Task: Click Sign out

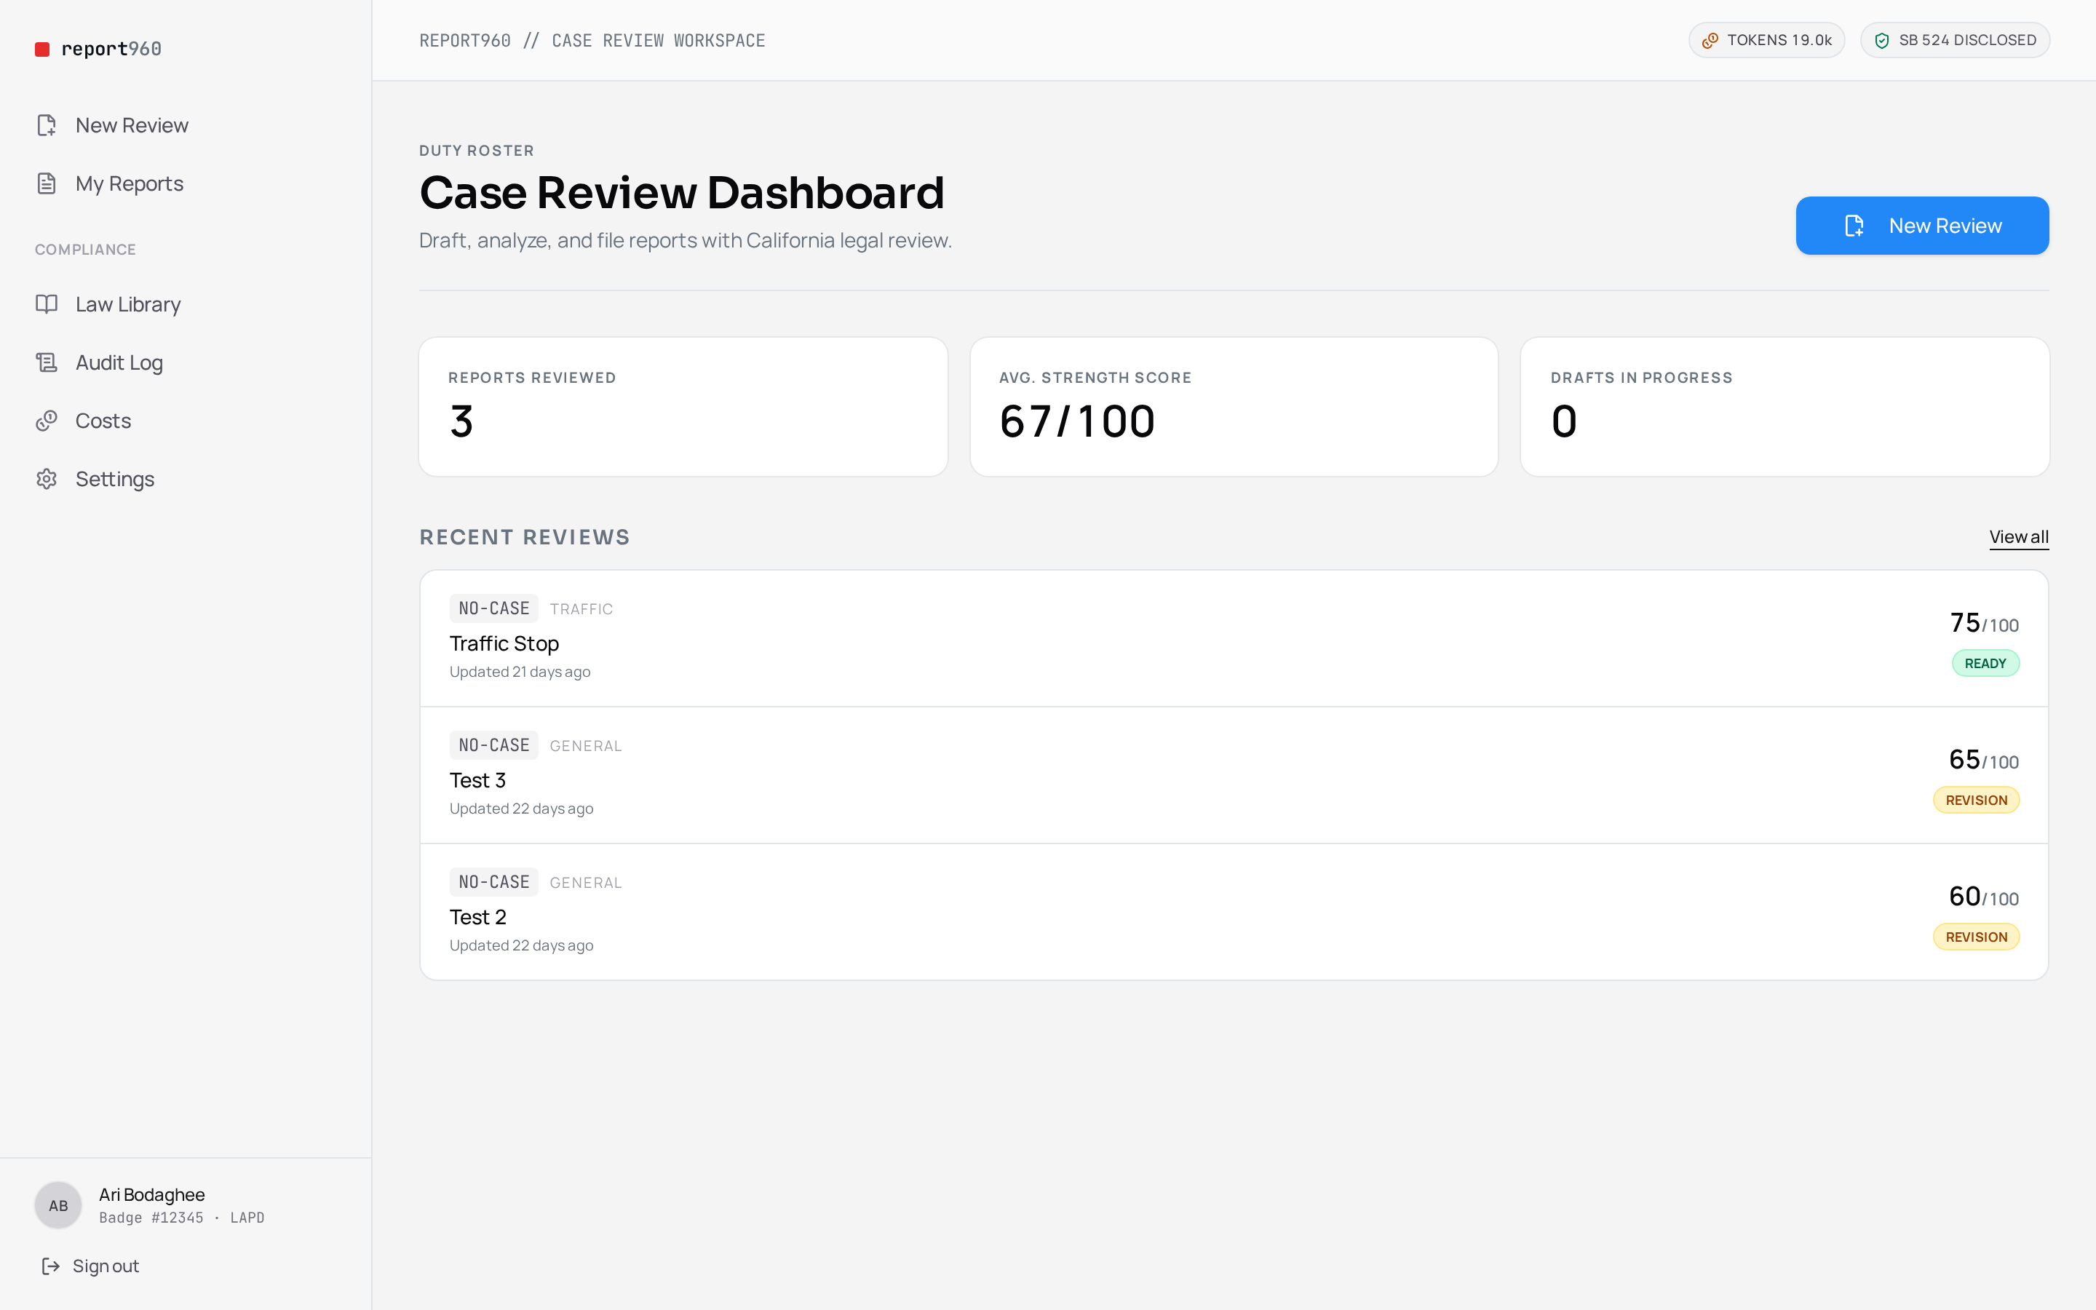Action: [90, 1266]
